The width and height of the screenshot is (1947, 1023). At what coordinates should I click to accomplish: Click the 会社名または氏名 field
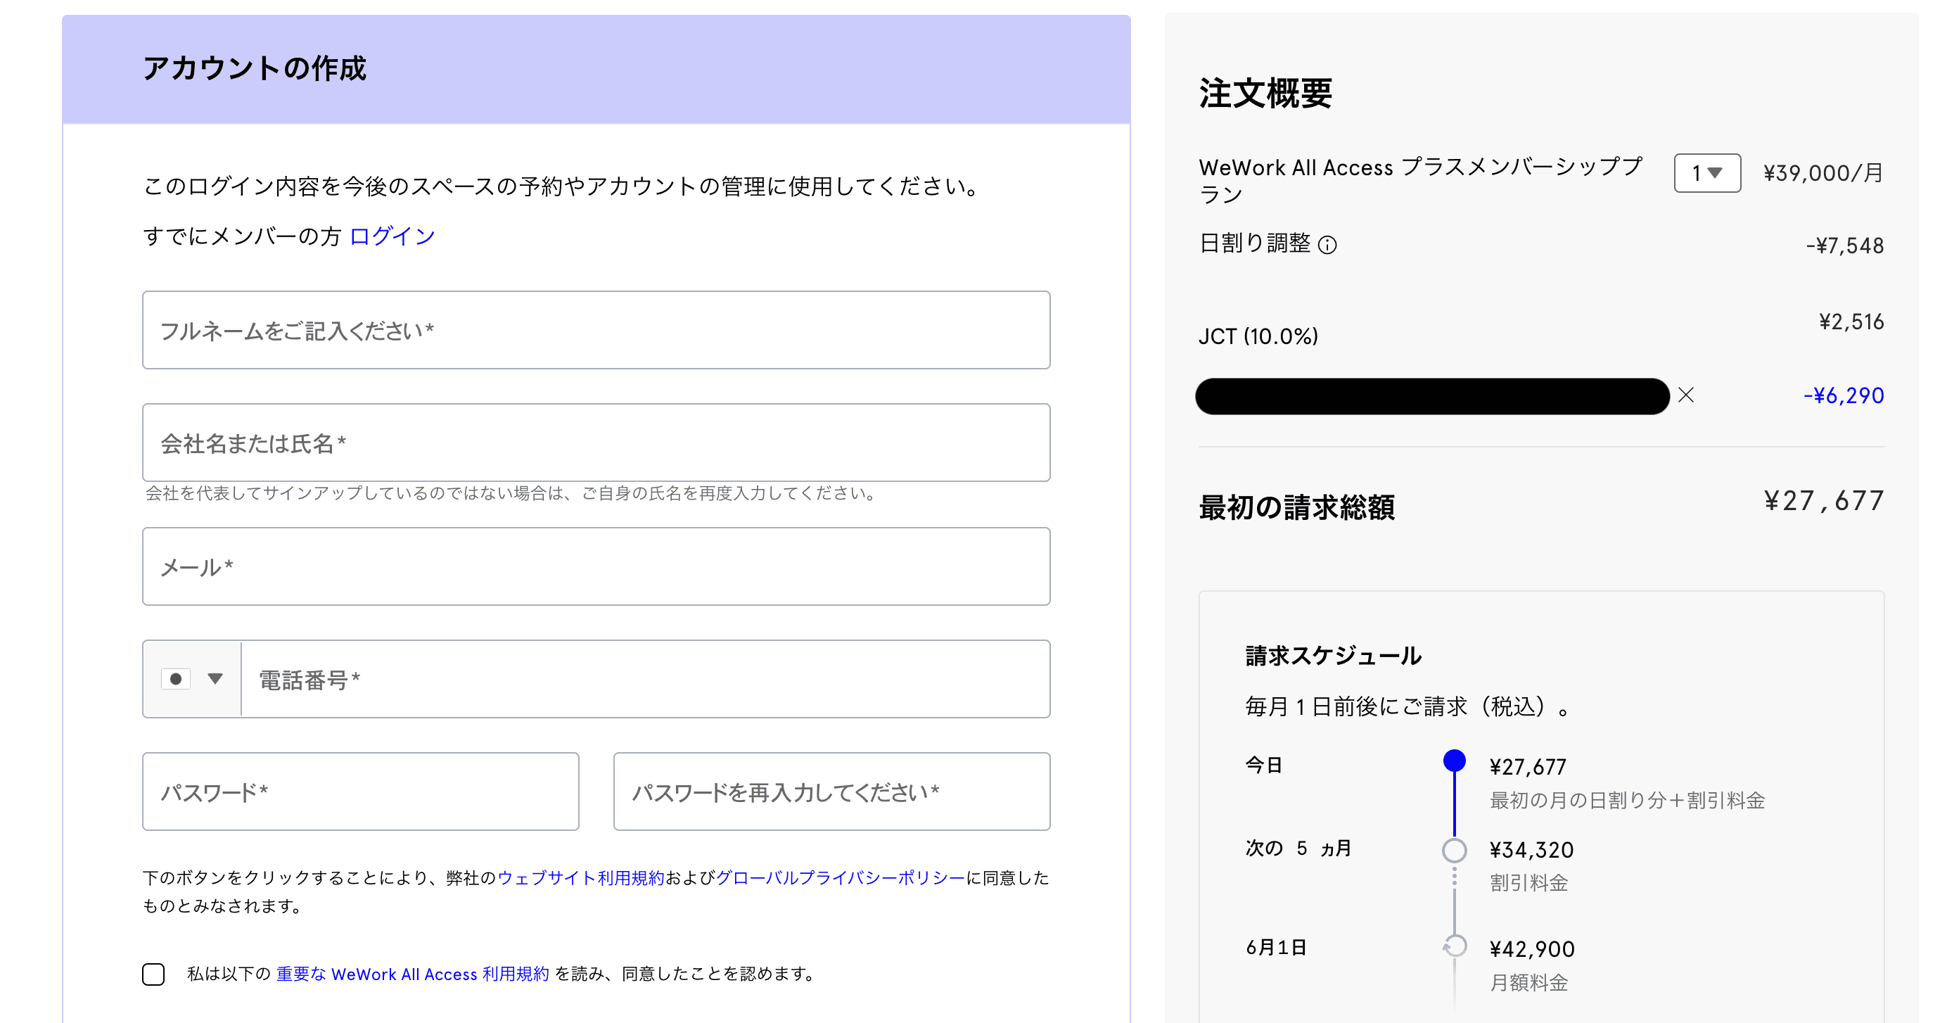(x=596, y=443)
